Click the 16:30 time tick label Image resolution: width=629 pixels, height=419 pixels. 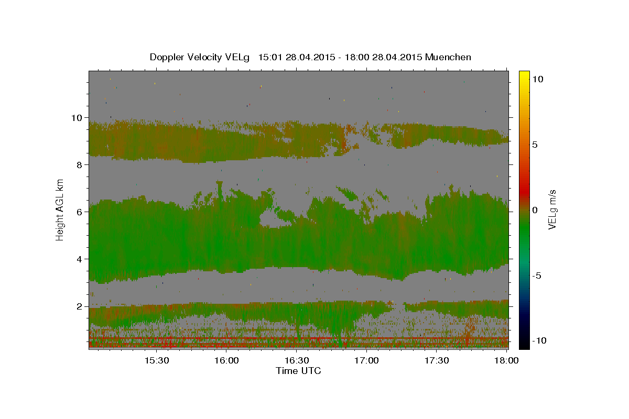tap(297, 361)
